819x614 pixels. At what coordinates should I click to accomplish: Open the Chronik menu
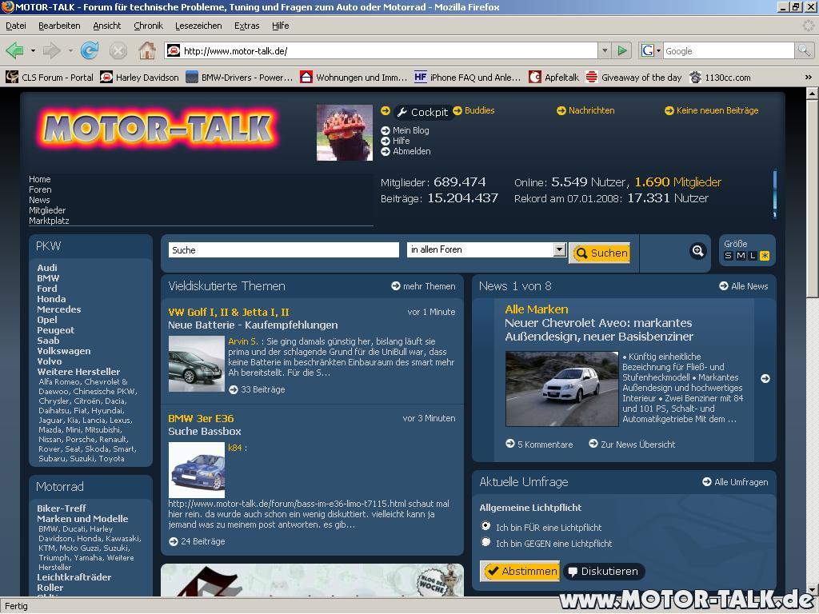[148, 26]
